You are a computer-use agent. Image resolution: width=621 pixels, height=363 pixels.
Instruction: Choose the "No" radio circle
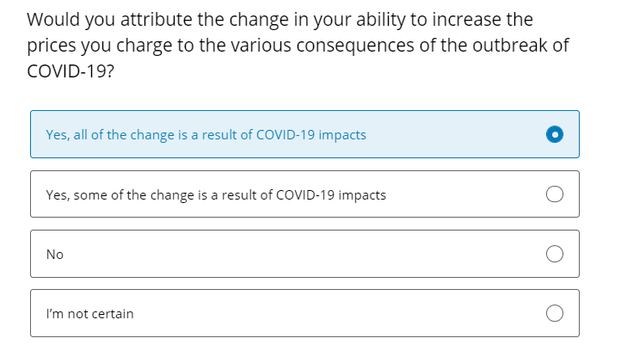[555, 254]
